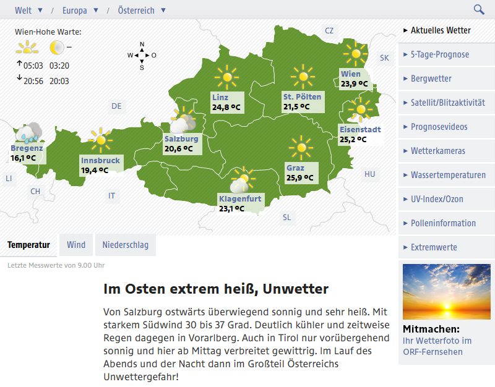Click the sun icon above Graz
495x387 pixels.
coord(301,147)
